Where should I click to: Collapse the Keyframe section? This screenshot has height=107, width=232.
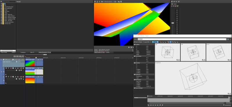tap(135, 75)
